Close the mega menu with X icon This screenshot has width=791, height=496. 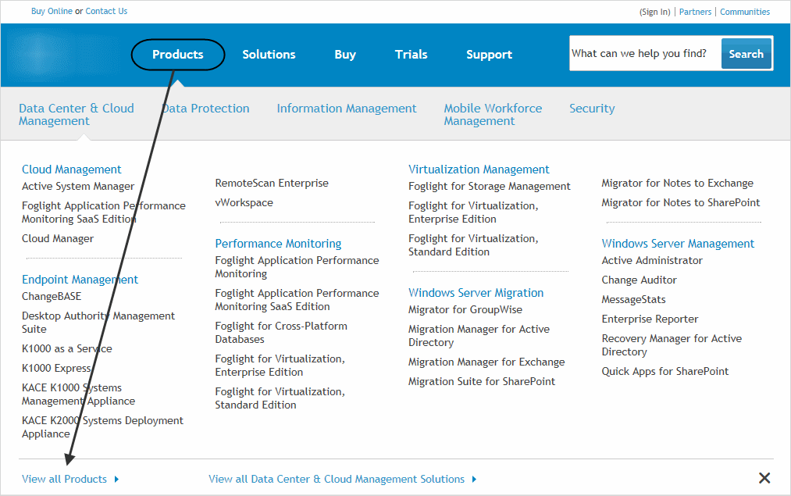[764, 478]
